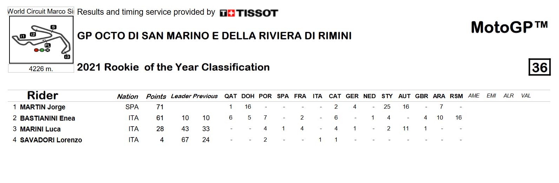Click the 4226 m. circuit length label
The image size is (559, 183).
click(41, 69)
